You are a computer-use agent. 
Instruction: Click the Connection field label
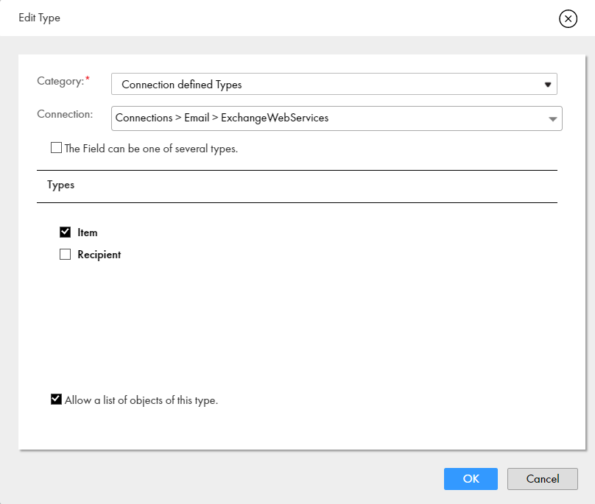(65, 114)
